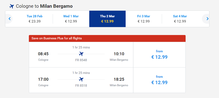Choose the Fri 3 Mar date tab

(144, 19)
